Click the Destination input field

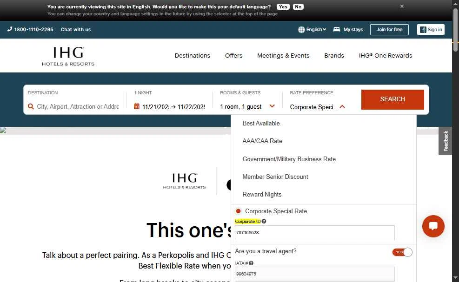[x=78, y=106]
